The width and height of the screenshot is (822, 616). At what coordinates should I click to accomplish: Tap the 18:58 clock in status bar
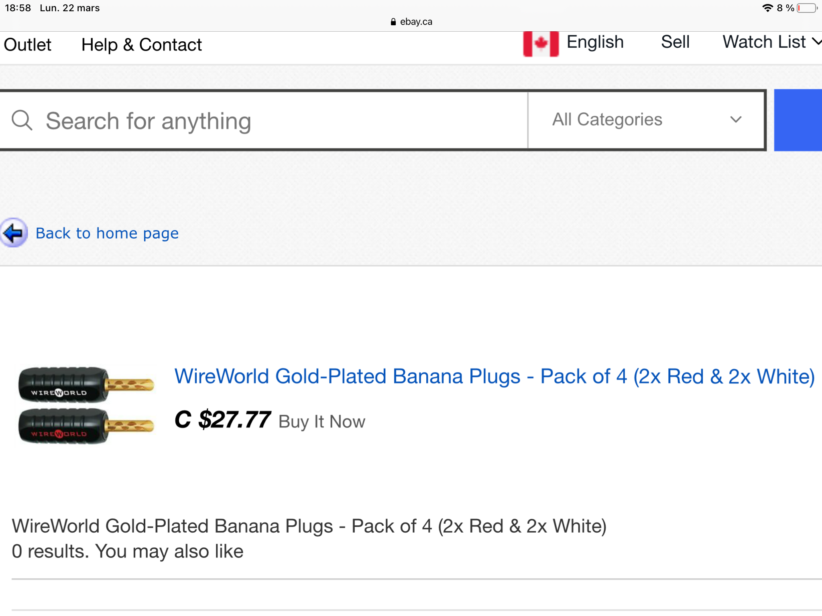coord(18,8)
